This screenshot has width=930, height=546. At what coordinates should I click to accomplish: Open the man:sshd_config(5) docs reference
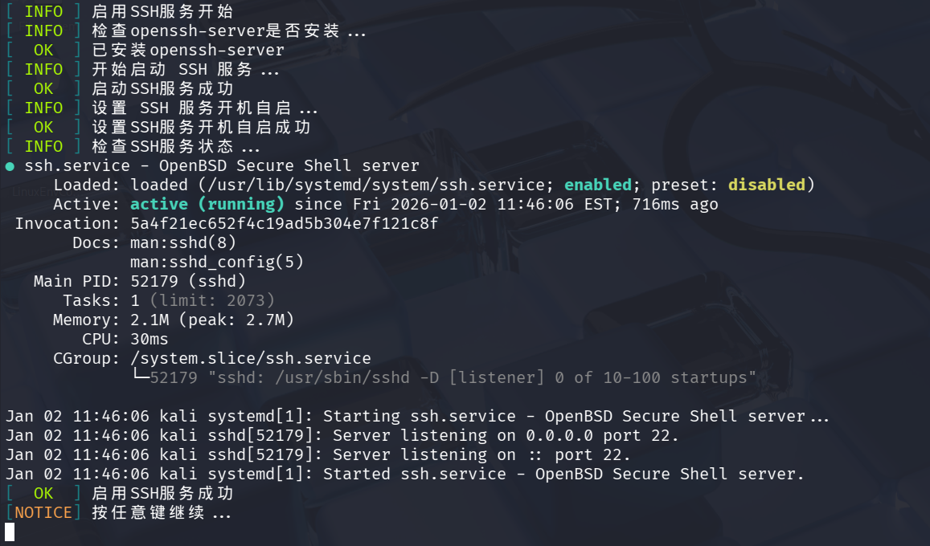click(217, 262)
